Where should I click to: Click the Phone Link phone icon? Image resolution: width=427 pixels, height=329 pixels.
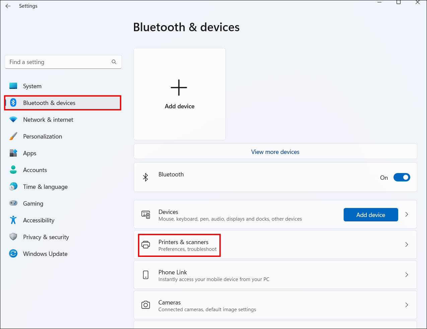(x=146, y=275)
